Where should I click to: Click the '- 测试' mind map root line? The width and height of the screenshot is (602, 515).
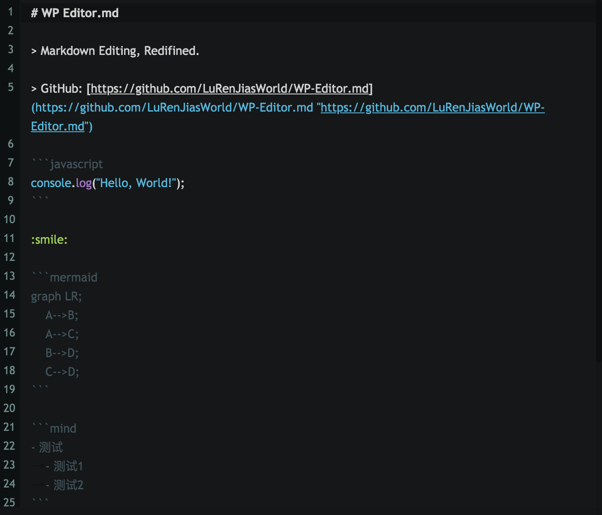(x=47, y=447)
